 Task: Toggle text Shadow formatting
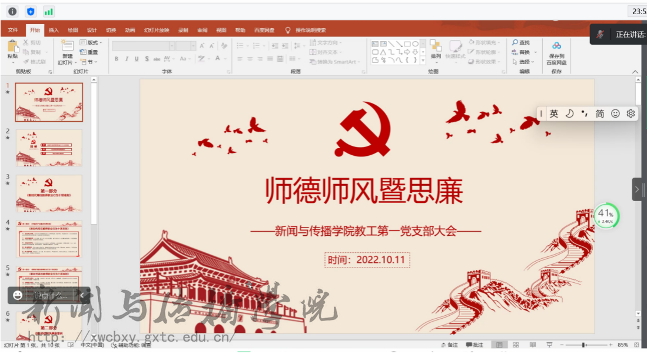tap(147, 59)
